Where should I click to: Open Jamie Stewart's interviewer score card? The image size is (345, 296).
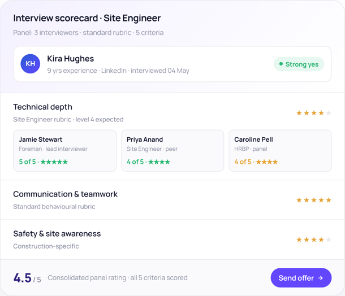coord(64,150)
